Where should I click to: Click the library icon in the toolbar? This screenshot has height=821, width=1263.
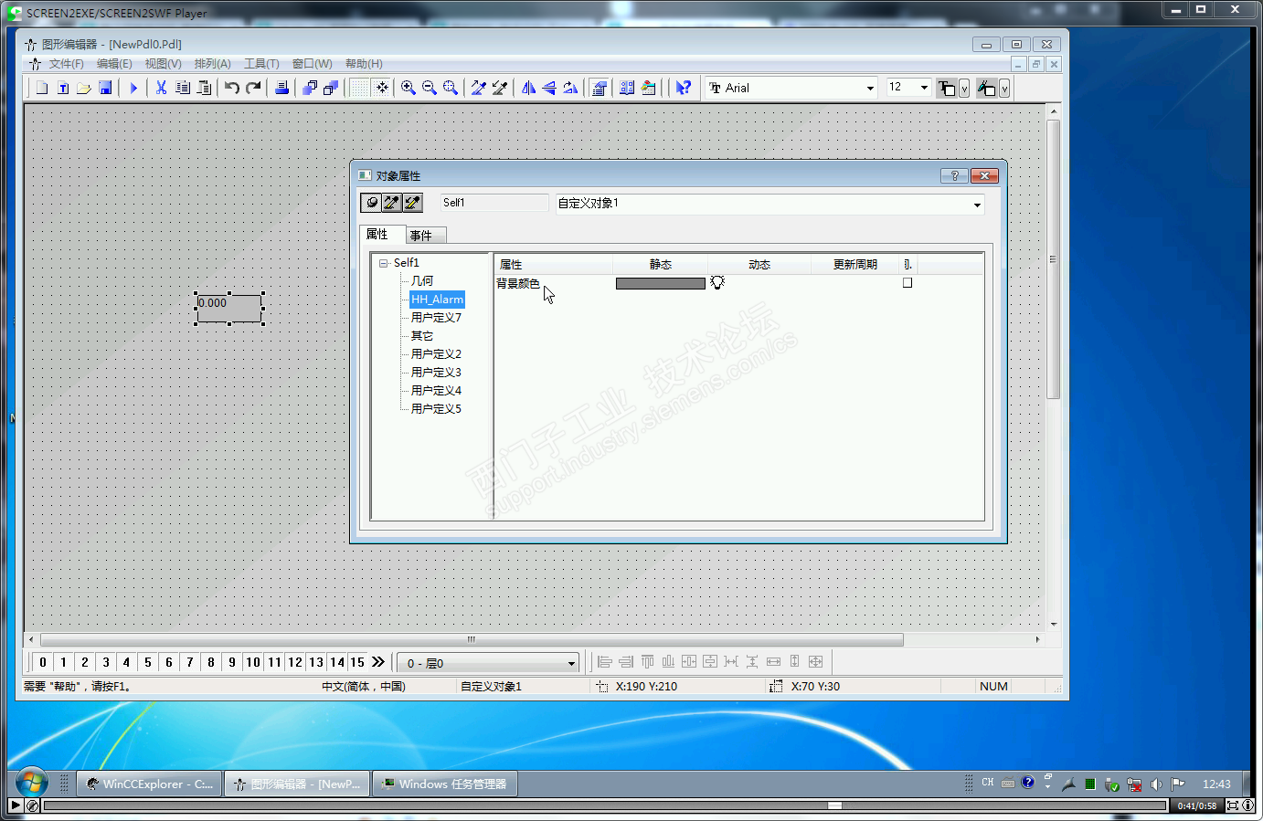click(627, 88)
